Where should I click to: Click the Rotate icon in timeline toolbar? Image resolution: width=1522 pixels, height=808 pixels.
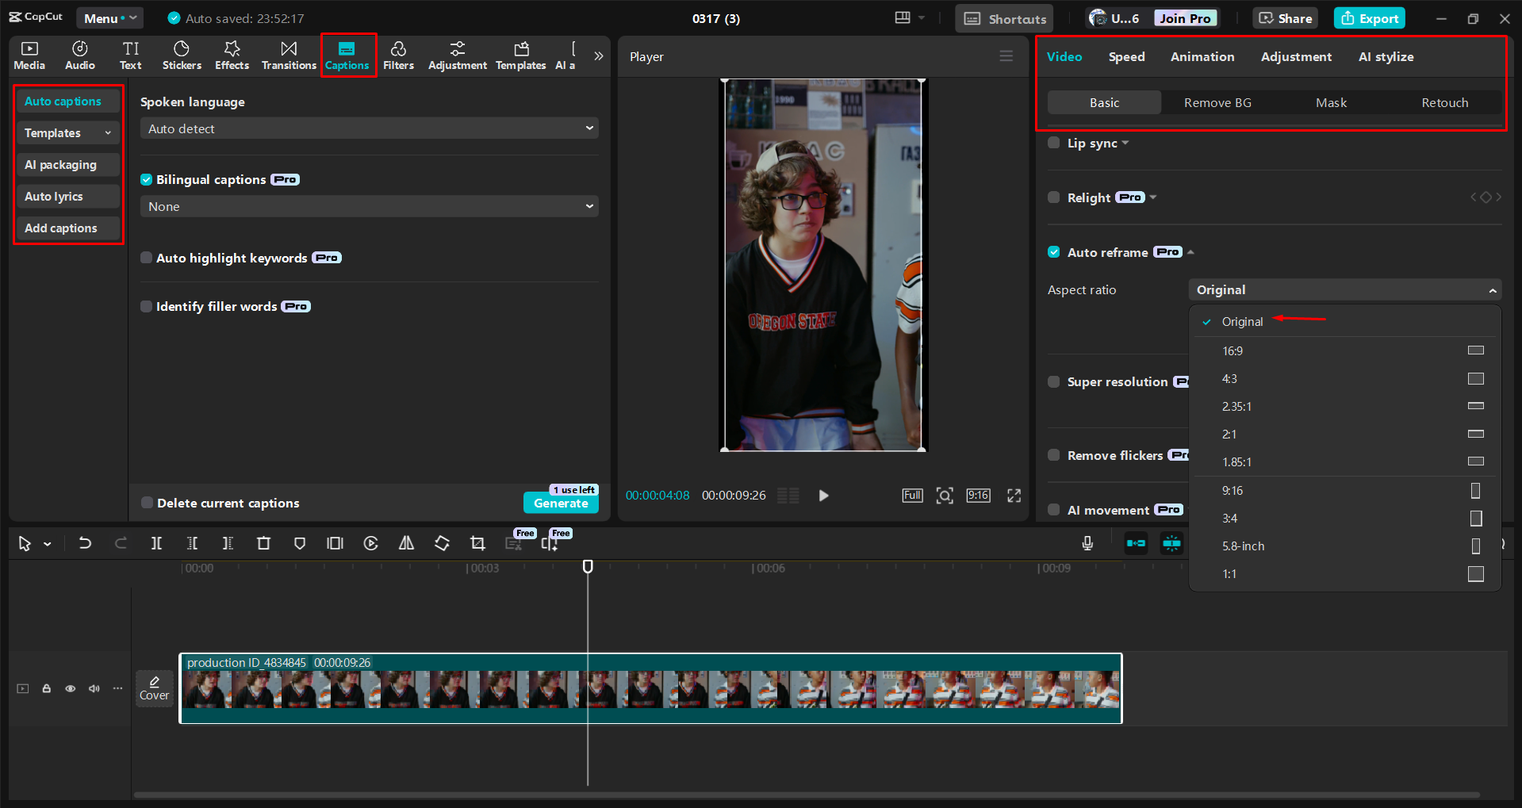pyautogui.click(x=442, y=543)
